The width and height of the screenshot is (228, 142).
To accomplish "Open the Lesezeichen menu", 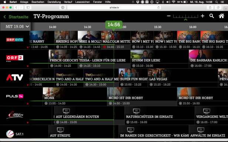I will click(x=83, y=2).
